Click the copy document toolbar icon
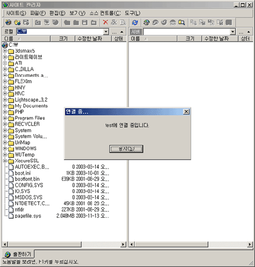Viewport: 255px width, 267px height. pyautogui.click(x=123, y=22)
